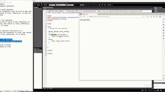Viewport: 165px width, 92px height.
Task: Open the Data View menu in Expression Web
Action: coord(56,3)
